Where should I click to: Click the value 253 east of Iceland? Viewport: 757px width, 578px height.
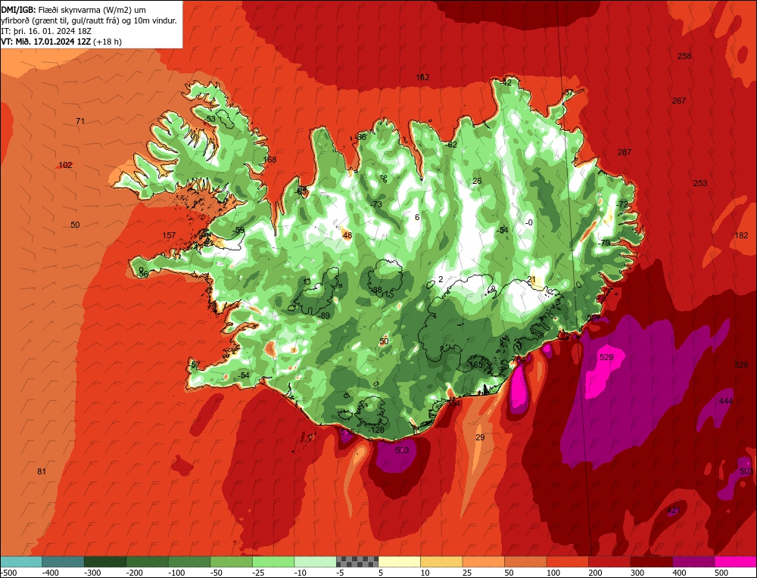pyautogui.click(x=700, y=183)
